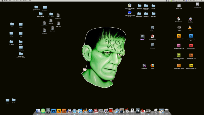Select the Composite desktop icon
Screen dimensions: 204x115
click(152, 45)
